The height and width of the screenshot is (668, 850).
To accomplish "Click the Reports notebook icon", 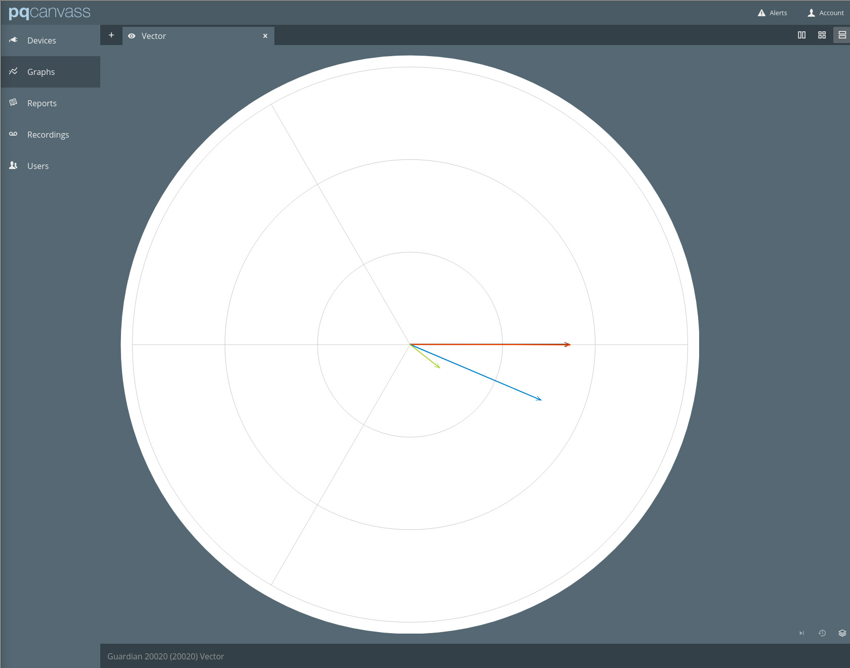I will (13, 103).
